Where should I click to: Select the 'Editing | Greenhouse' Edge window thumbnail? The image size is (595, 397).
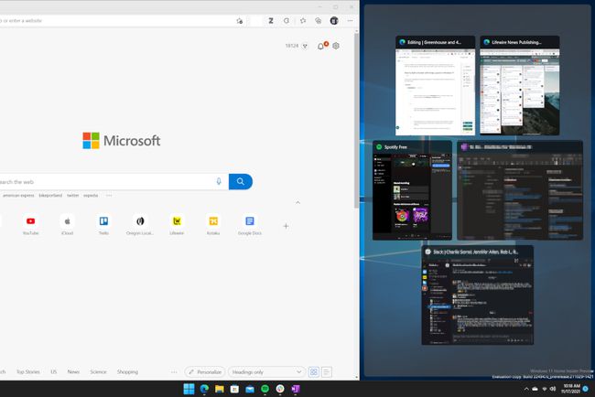pos(435,86)
